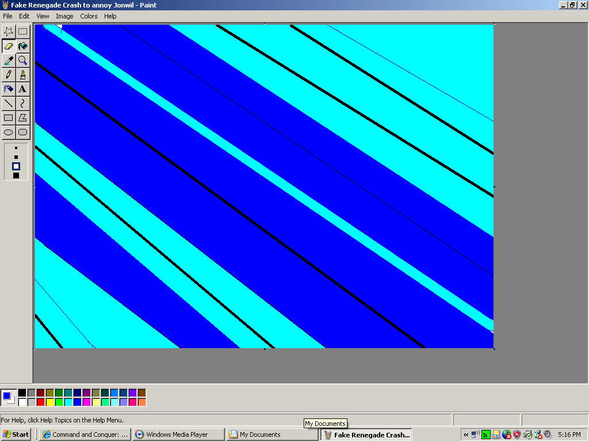Screen dimensions: 589x442
Task: Choose the smallest eraser size option
Action: 16,148
